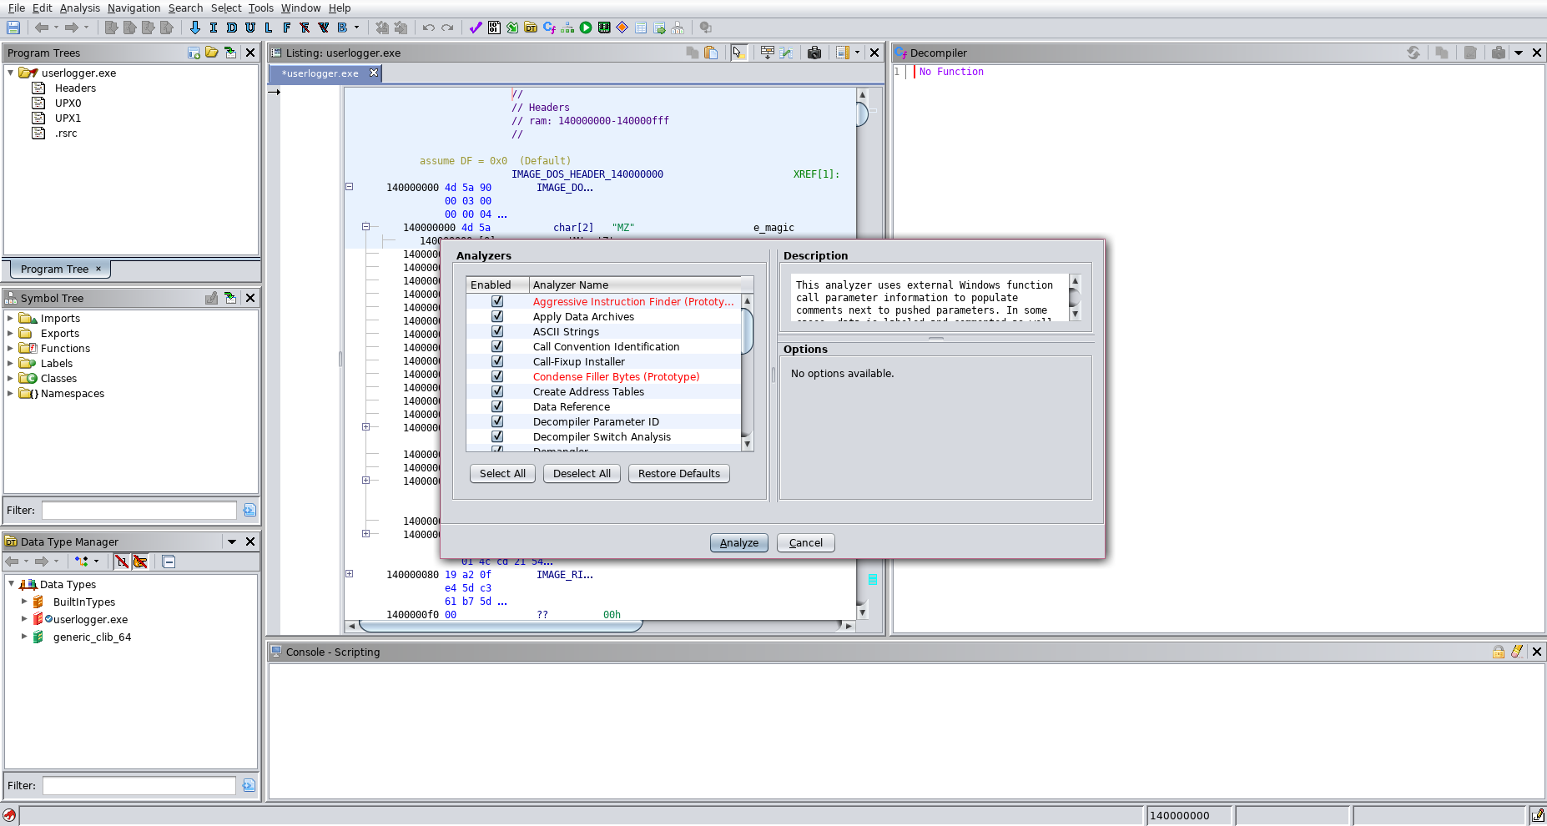
Task: Click the paste icon in Listing header
Action: tap(711, 53)
